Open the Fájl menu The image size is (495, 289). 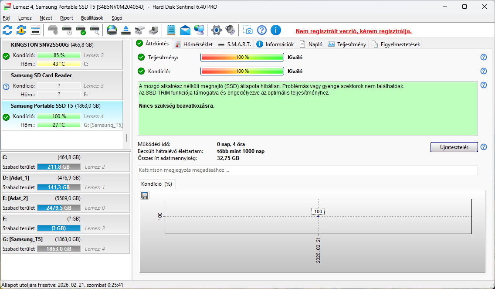click(7, 18)
